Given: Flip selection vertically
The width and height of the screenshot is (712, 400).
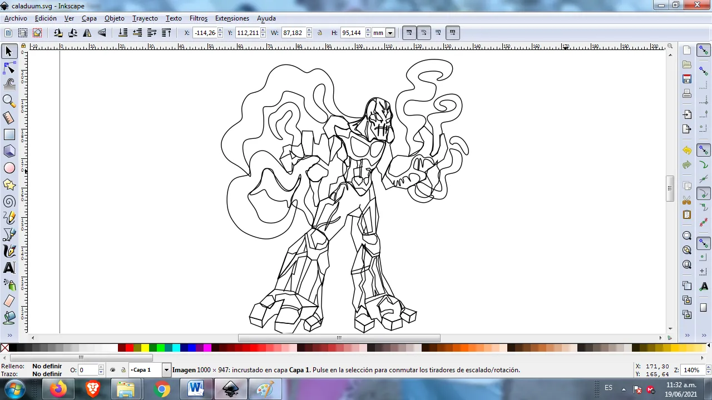Looking at the screenshot, I should click(102, 33).
